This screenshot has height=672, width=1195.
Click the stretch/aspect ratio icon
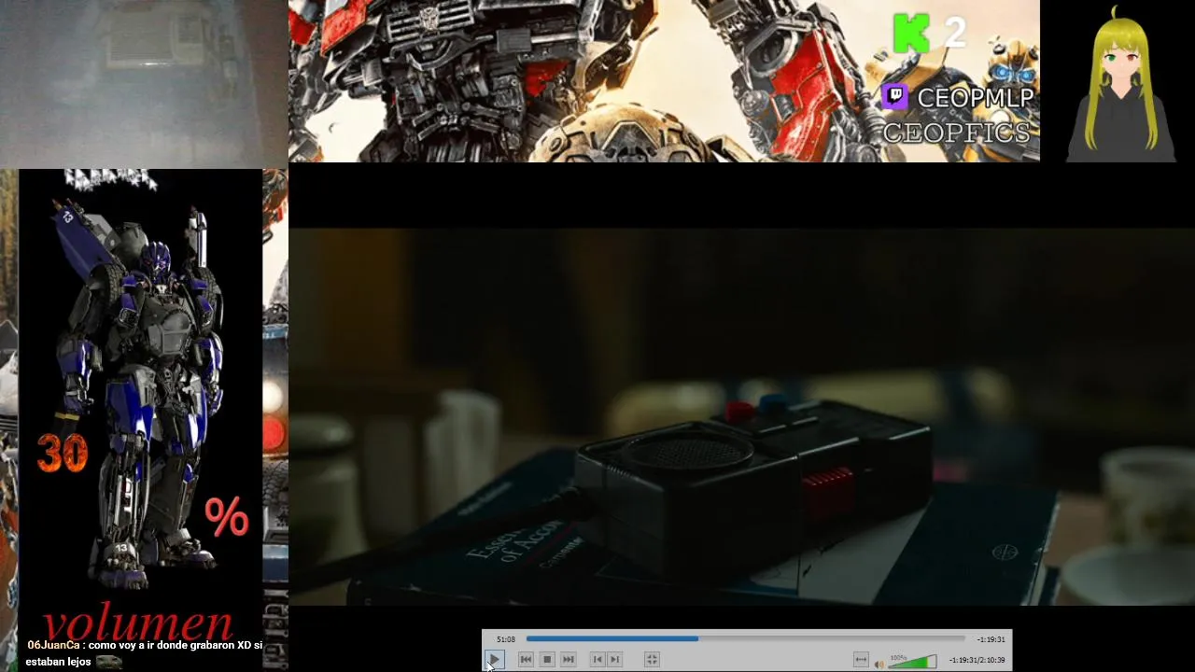pos(861,660)
